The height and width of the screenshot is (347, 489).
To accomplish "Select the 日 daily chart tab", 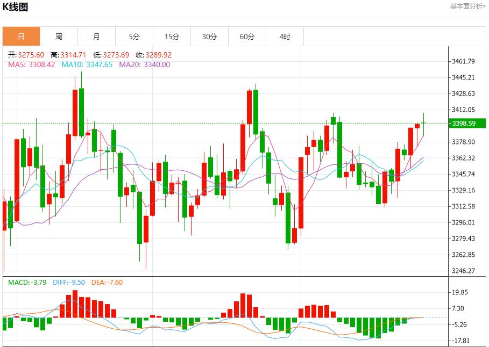I will (21, 37).
